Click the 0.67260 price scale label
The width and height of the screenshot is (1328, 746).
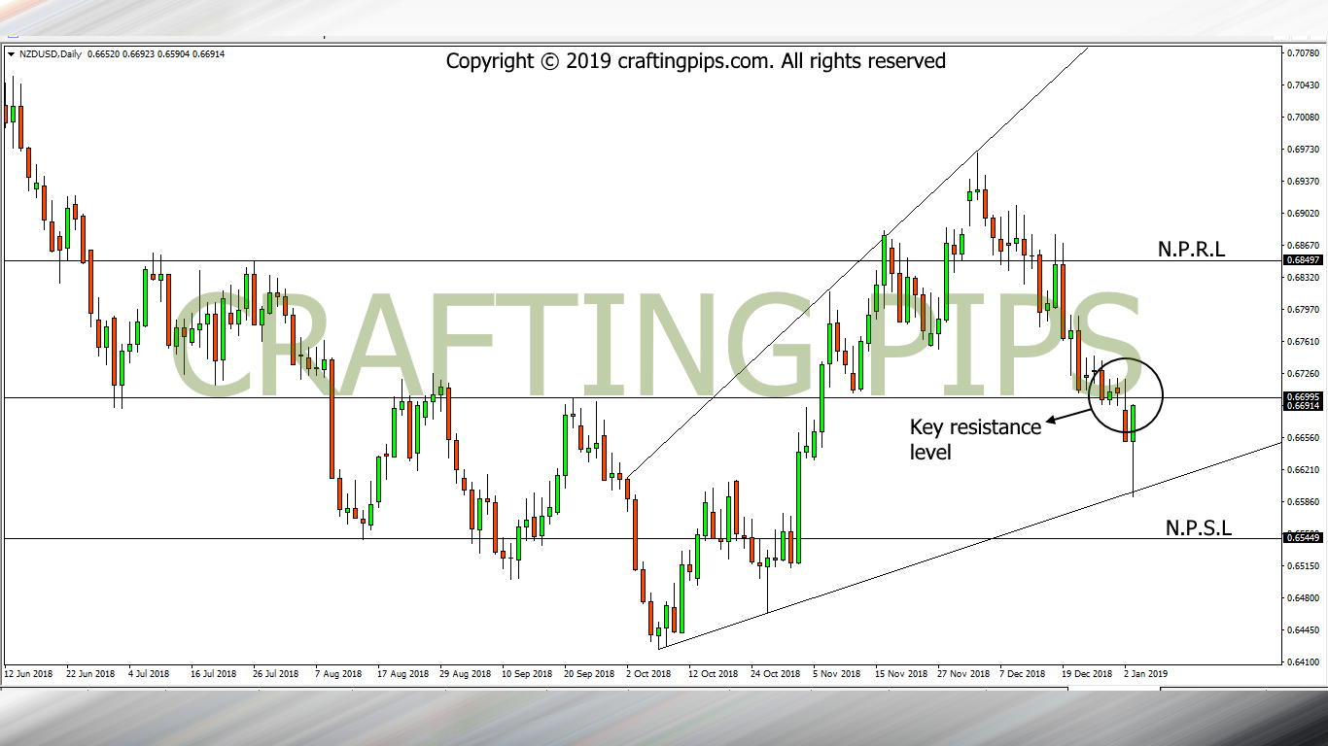pos(1302,373)
